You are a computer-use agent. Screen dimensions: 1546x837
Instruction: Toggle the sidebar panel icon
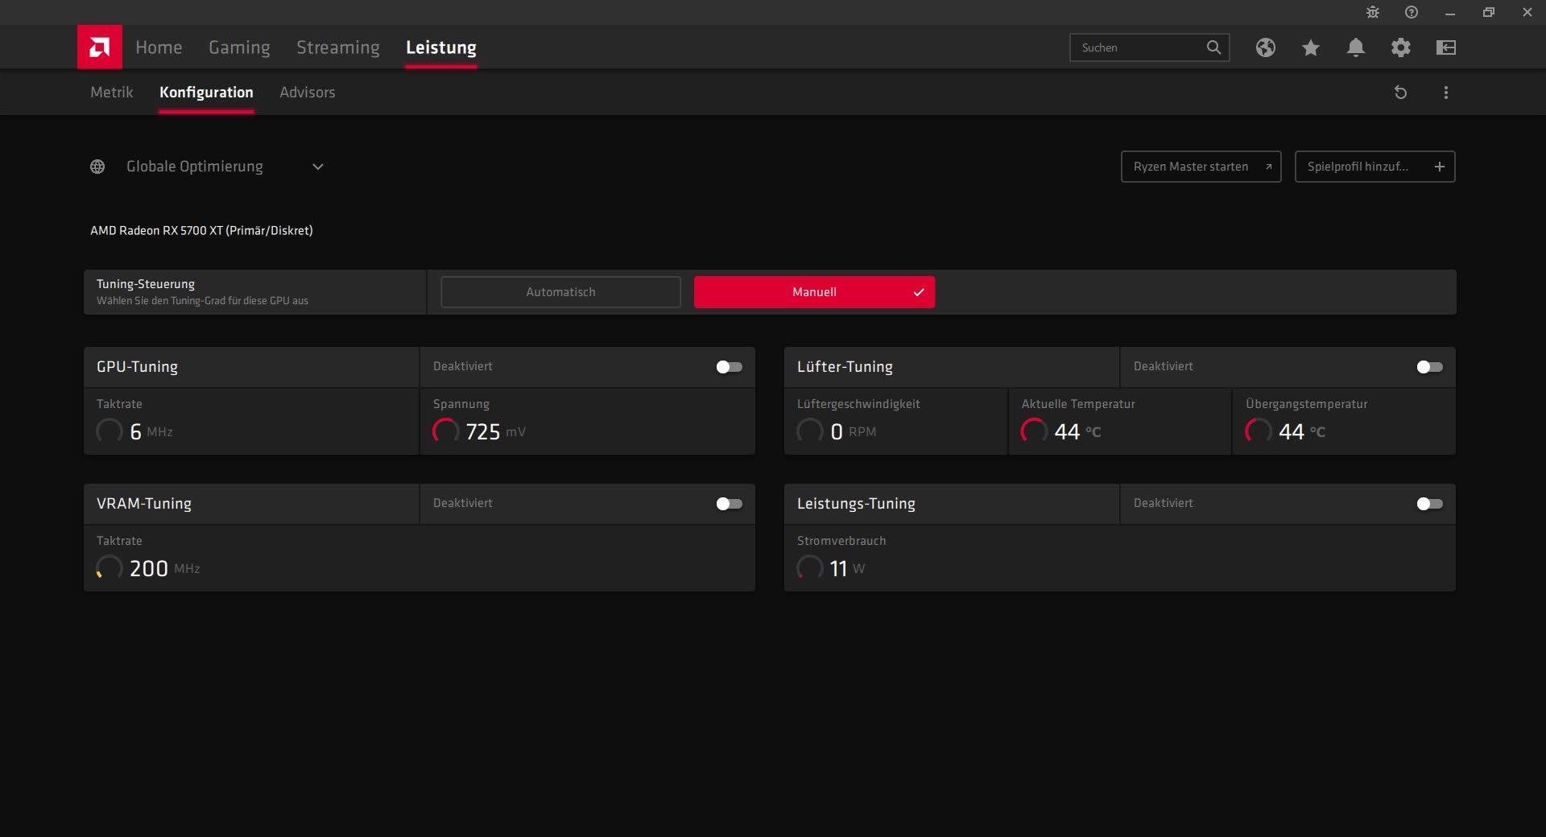pyautogui.click(x=1446, y=47)
